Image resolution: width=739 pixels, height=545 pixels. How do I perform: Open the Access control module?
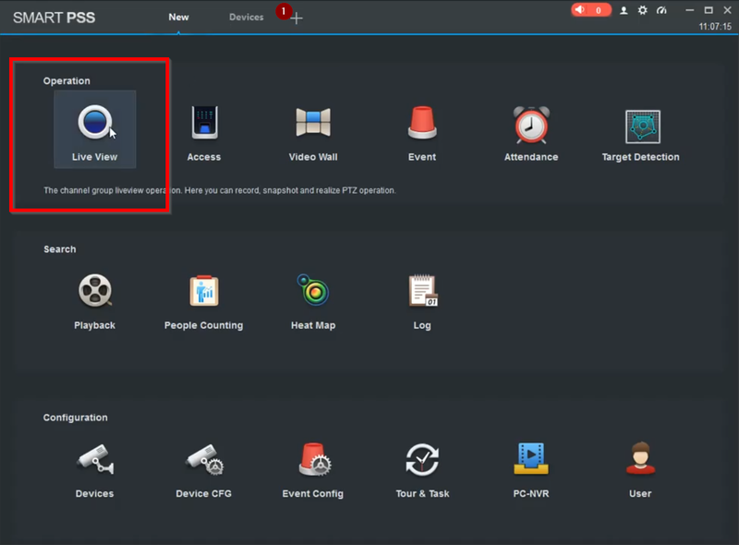(204, 133)
